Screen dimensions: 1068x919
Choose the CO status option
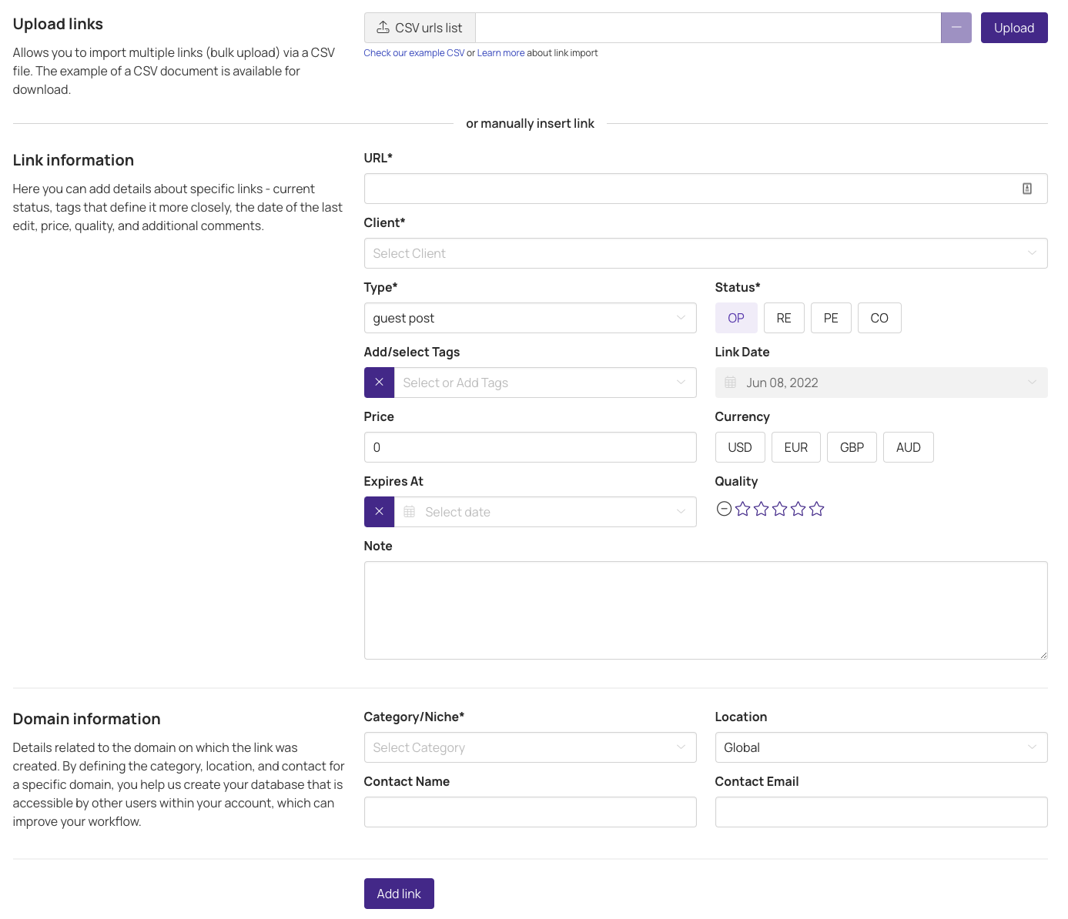[879, 318]
